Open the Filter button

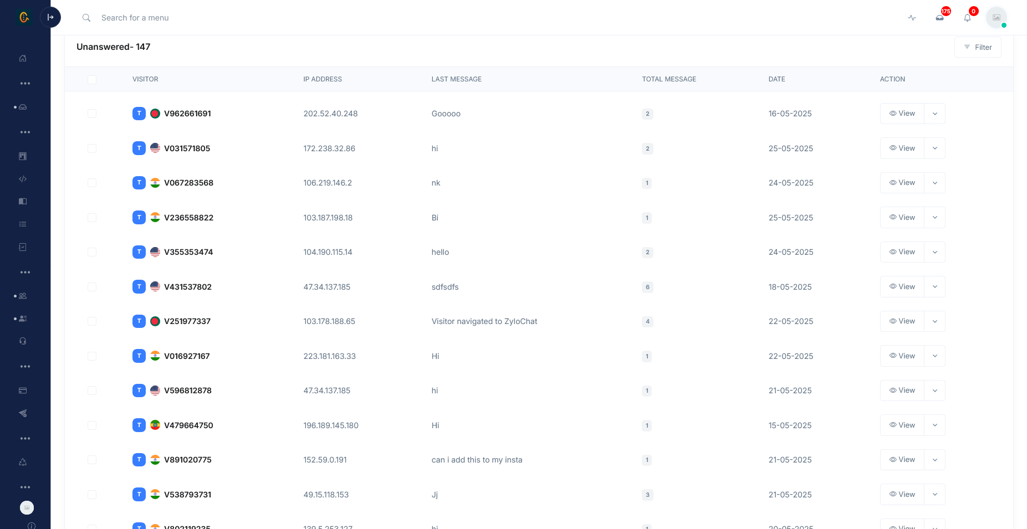point(978,47)
